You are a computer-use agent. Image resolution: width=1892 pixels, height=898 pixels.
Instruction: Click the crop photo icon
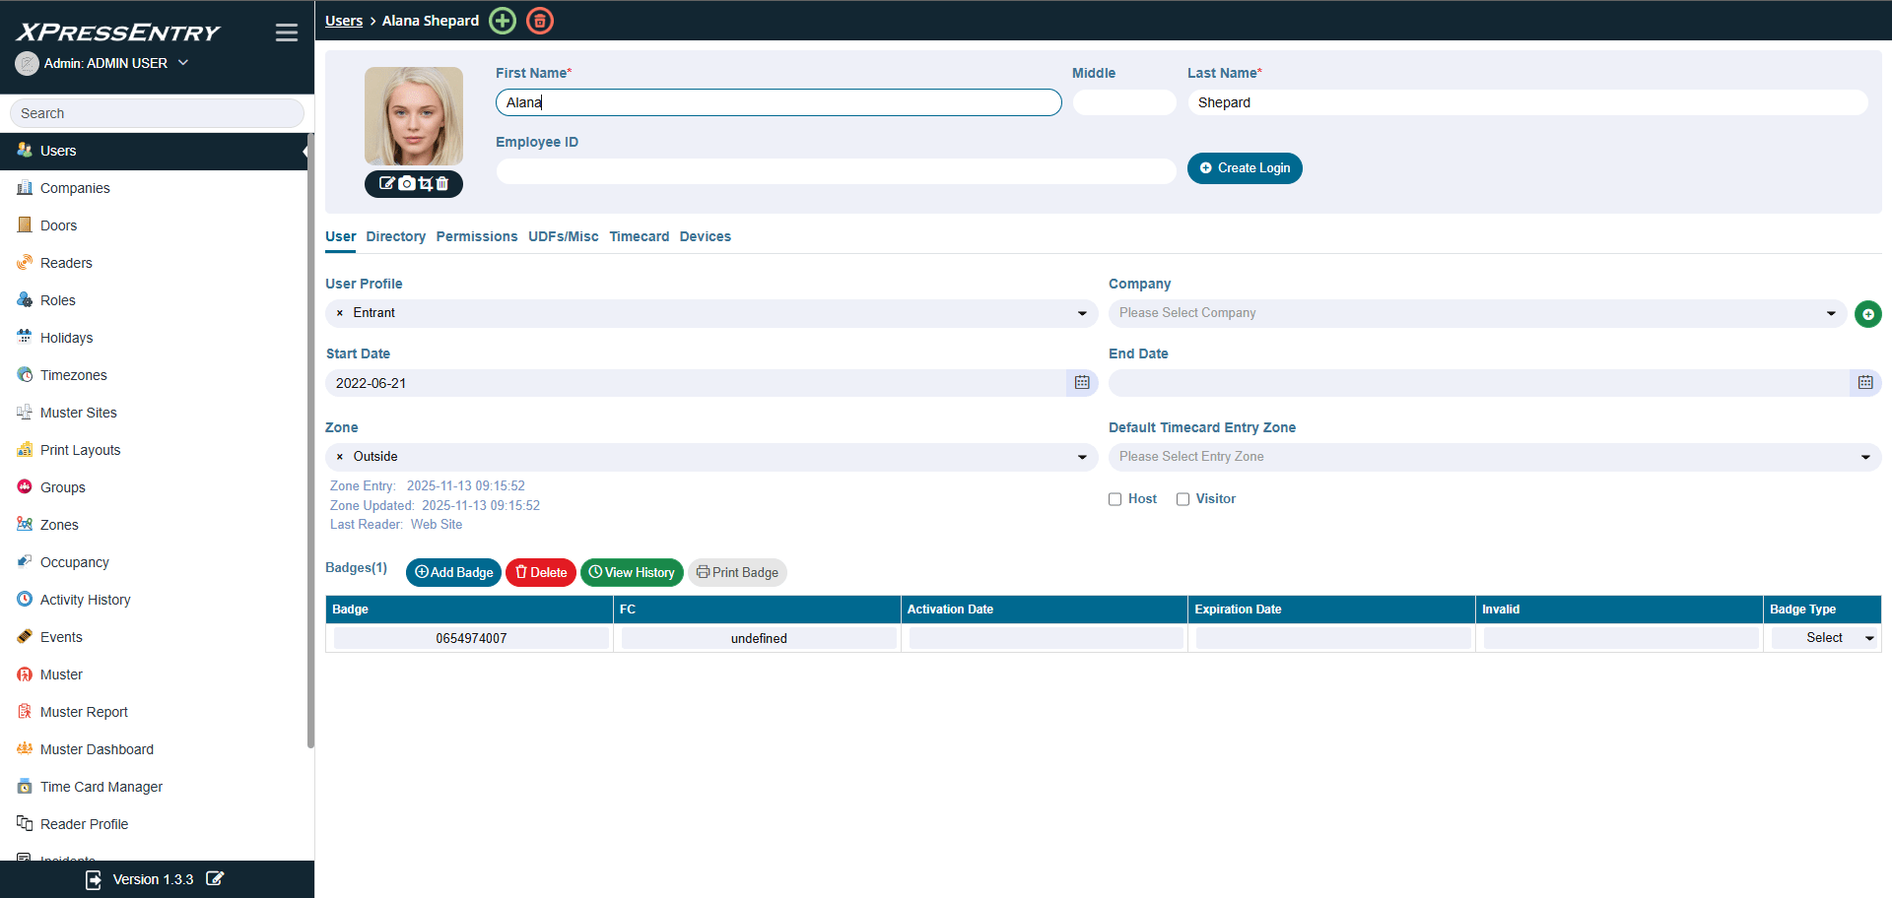click(x=425, y=183)
